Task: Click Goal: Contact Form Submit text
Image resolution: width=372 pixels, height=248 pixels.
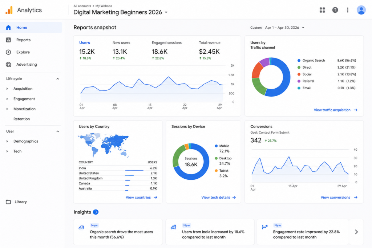Action: click(x=270, y=133)
